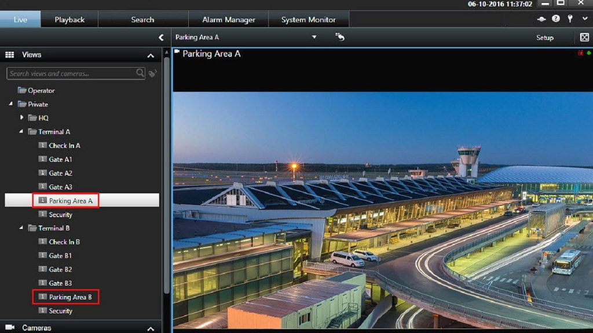This screenshot has height=333, width=593.
Task: Click the Setup button
Action: 544,38
